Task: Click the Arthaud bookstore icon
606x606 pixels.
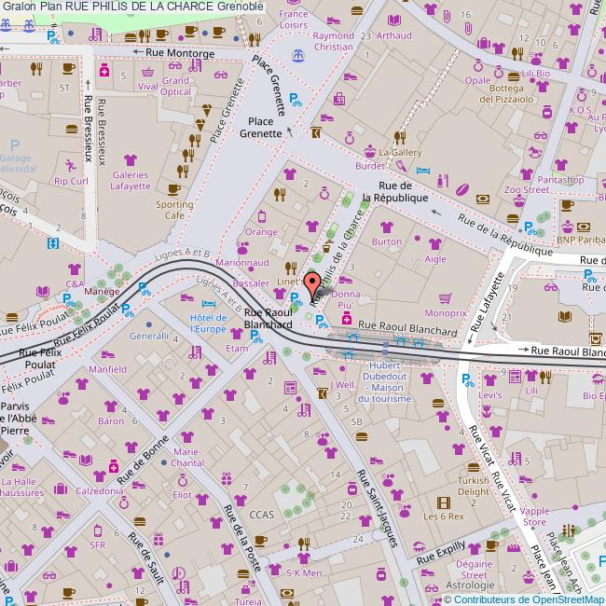Action: click(394, 20)
